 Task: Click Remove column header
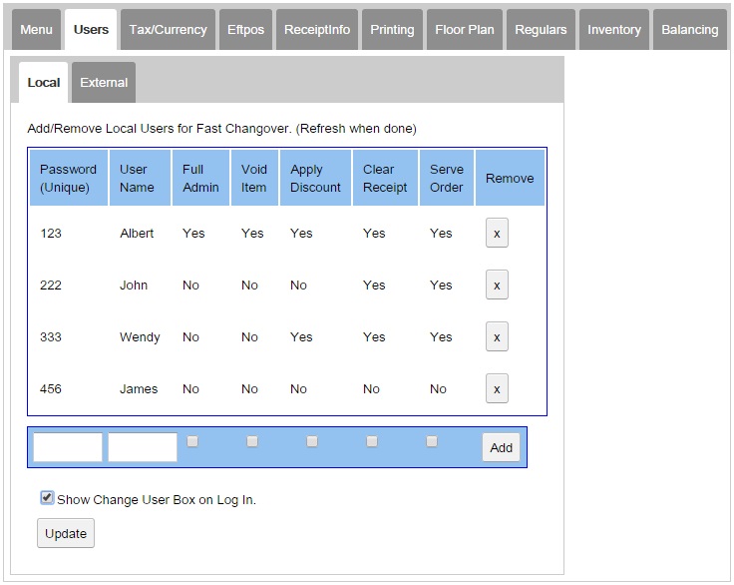pyautogui.click(x=510, y=178)
